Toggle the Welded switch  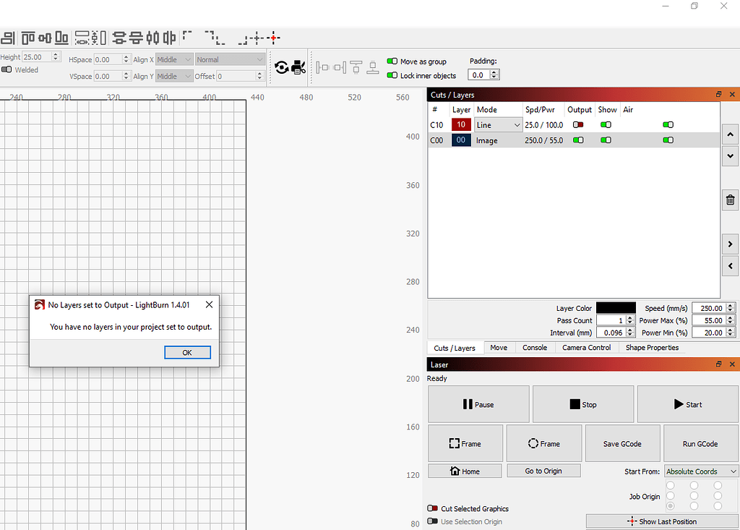coord(7,69)
